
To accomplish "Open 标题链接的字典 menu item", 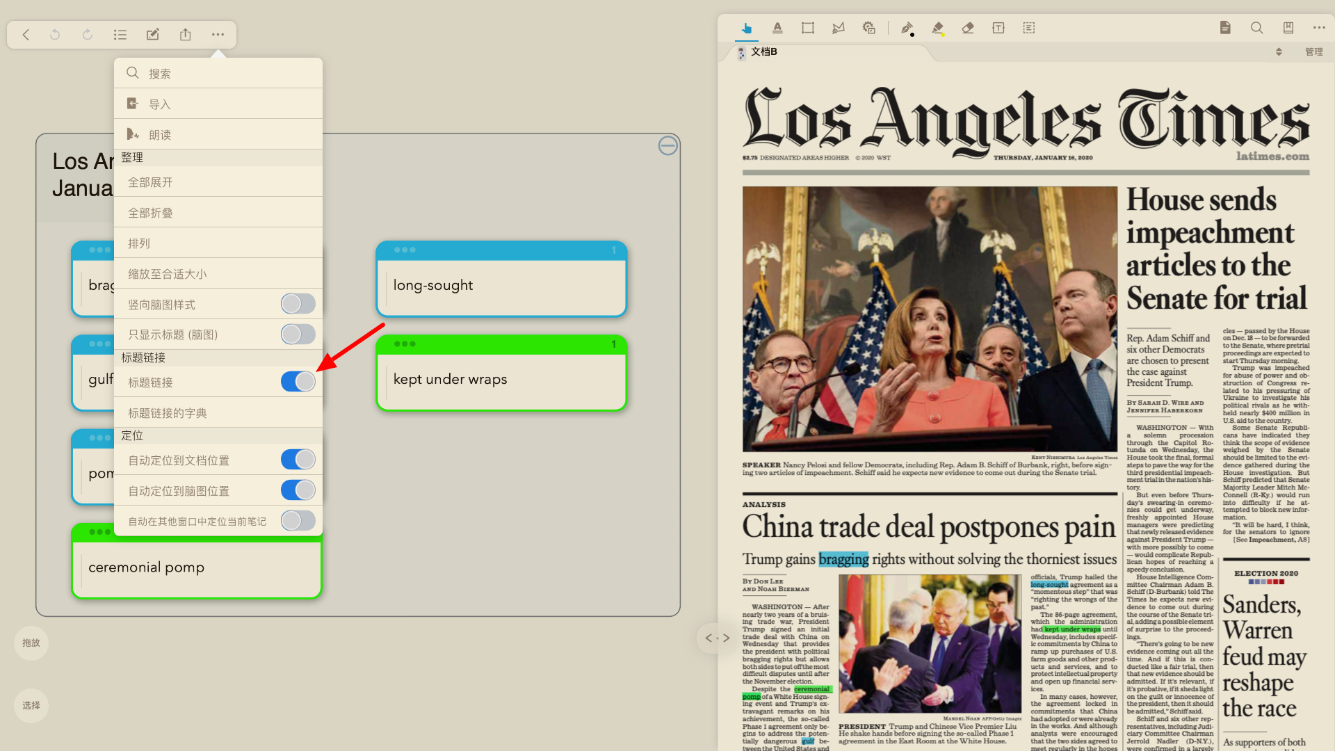I will [x=218, y=412].
